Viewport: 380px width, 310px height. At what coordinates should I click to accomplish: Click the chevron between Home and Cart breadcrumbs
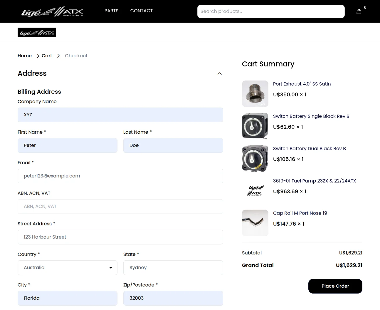(38, 56)
